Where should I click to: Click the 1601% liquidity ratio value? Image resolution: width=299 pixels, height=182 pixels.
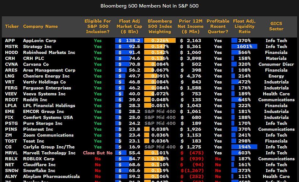pos(244,46)
